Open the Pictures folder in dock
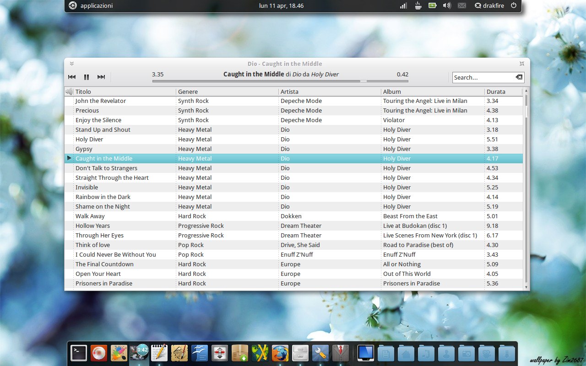 (x=467, y=353)
